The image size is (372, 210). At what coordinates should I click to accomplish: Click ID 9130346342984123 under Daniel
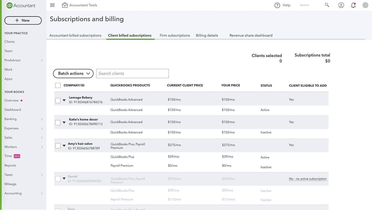point(84,181)
